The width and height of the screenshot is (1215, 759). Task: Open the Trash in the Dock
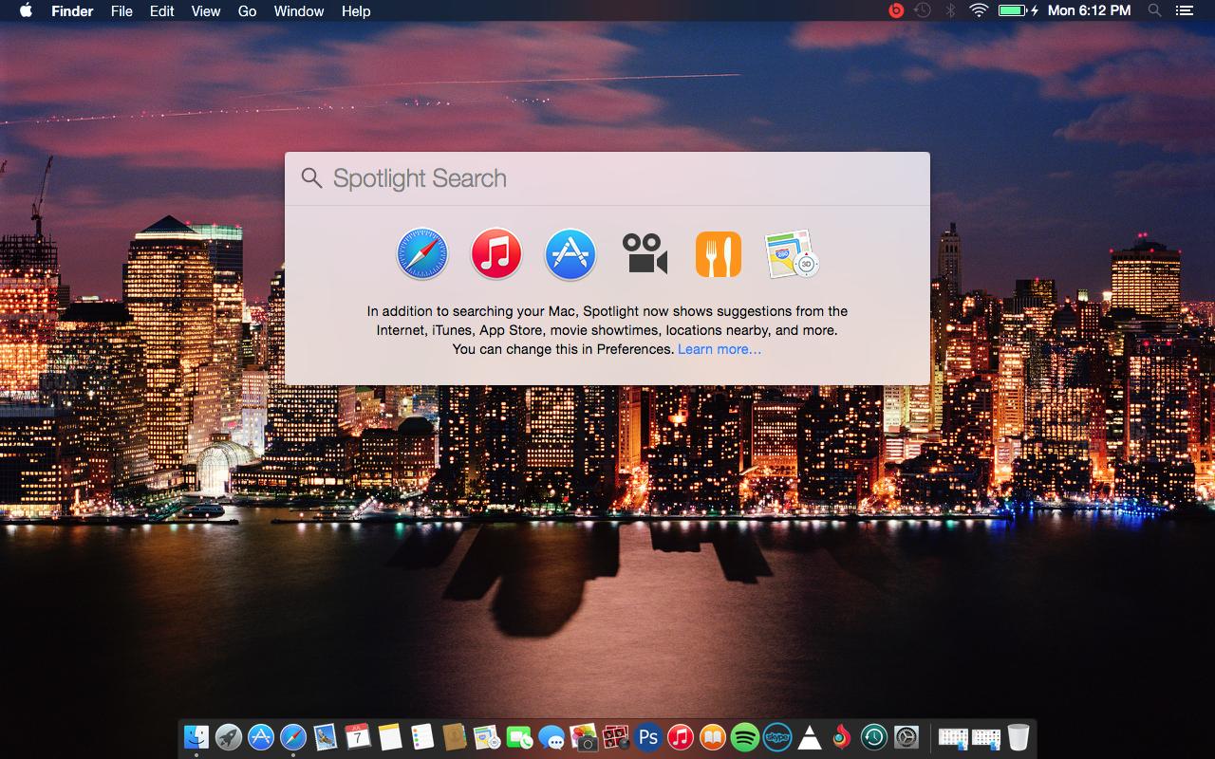[x=1019, y=736]
